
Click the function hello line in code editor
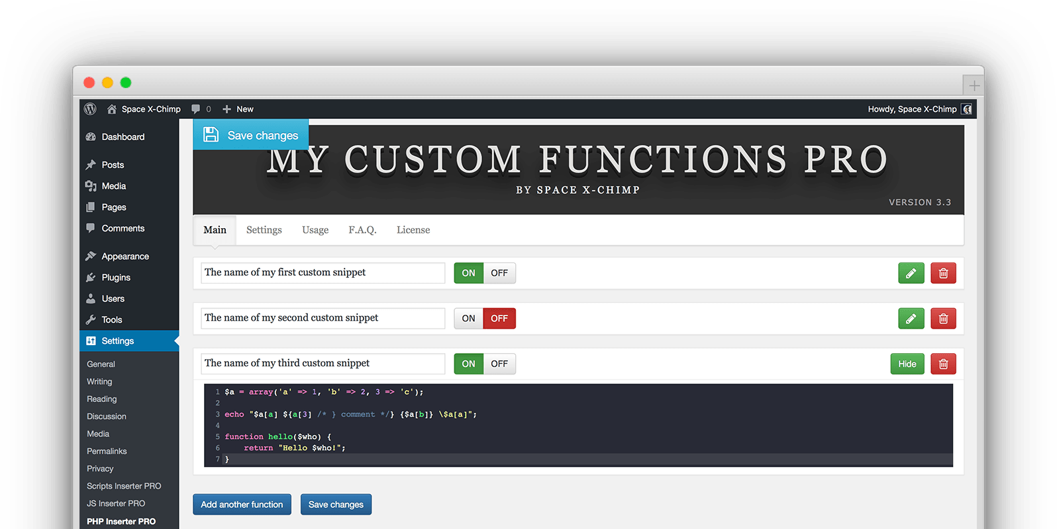(277, 437)
